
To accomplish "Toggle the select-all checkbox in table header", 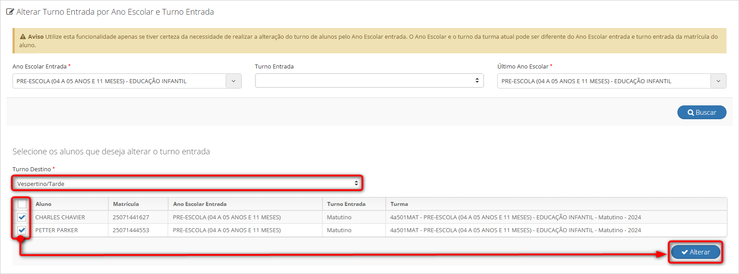I will (x=22, y=204).
